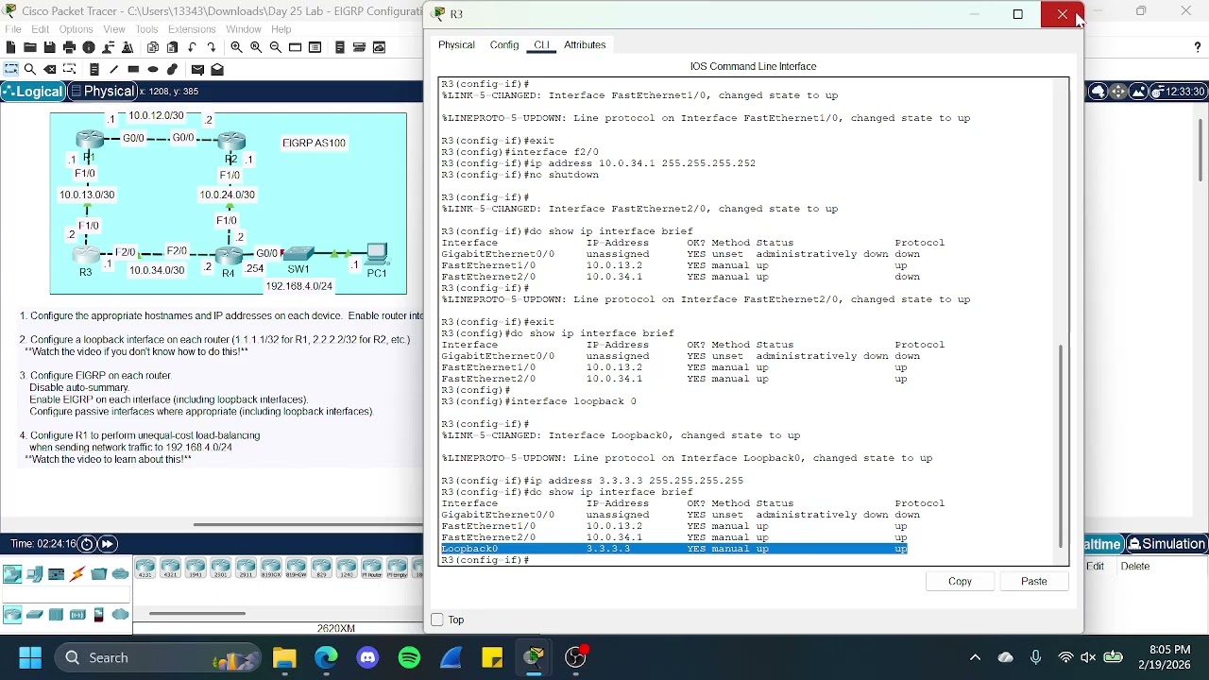Click the Set Tiled Background image icon

(x=1138, y=92)
